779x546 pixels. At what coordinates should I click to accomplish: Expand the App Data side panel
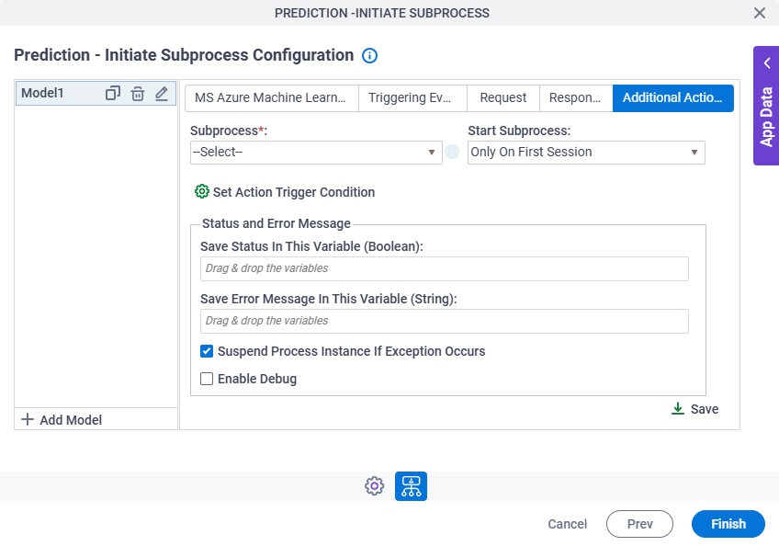click(766, 106)
